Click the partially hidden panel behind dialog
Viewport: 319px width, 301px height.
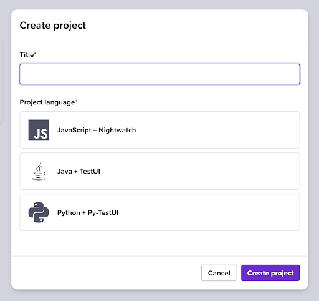pos(1,82)
